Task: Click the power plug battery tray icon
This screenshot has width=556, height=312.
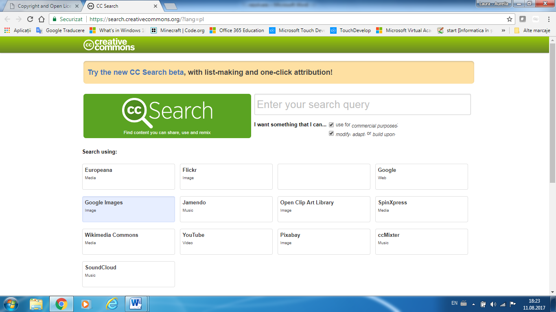Action: [484, 304]
